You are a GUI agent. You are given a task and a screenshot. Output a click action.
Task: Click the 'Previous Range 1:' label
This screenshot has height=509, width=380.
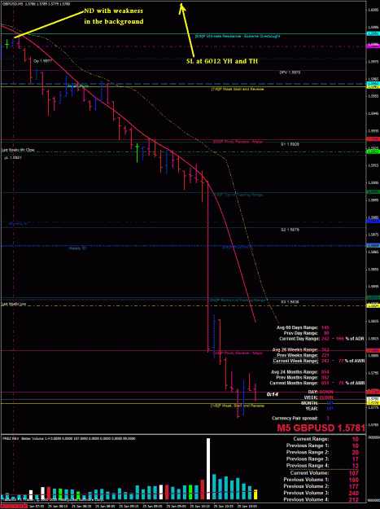coord(308,445)
